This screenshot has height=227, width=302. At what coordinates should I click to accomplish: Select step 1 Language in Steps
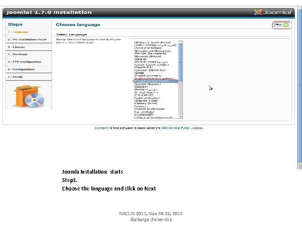coord(18,32)
